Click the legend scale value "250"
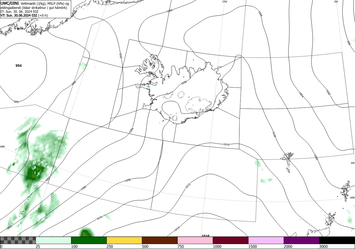Image resolution: width=355 pixels, height=249 pixels. tap(110, 247)
